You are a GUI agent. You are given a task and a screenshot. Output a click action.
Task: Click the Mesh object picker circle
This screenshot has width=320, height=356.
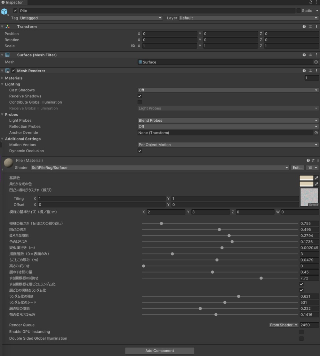coord(316,62)
